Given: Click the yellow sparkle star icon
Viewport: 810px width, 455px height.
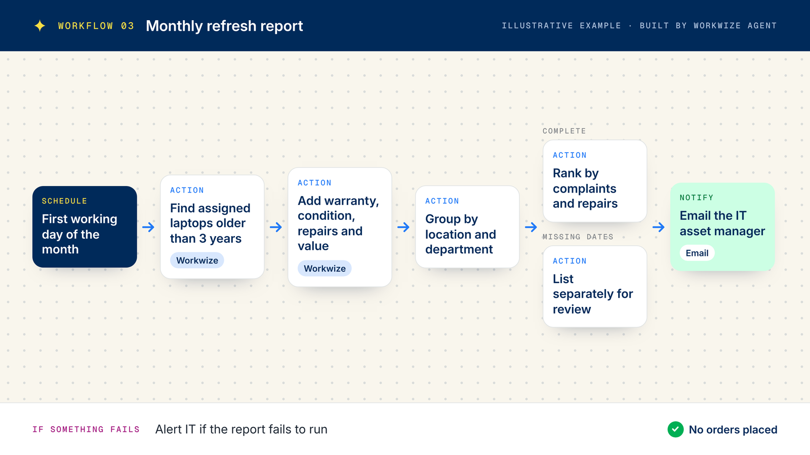Looking at the screenshot, I should [x=40, y=26].
